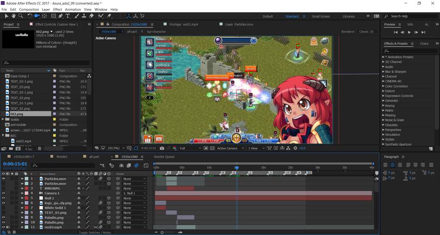Select the Unified Camera tool
The height and width of the screenshot is (235, 440).
pyautogui.click(x=37, y=16)
